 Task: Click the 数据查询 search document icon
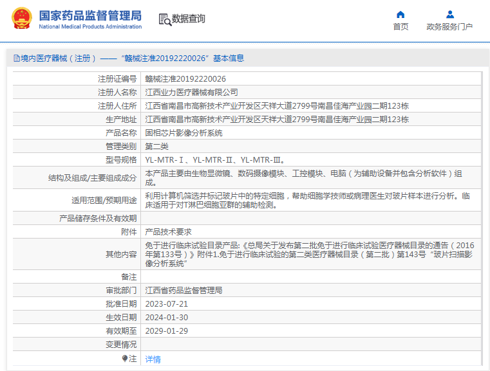[165, 20]
